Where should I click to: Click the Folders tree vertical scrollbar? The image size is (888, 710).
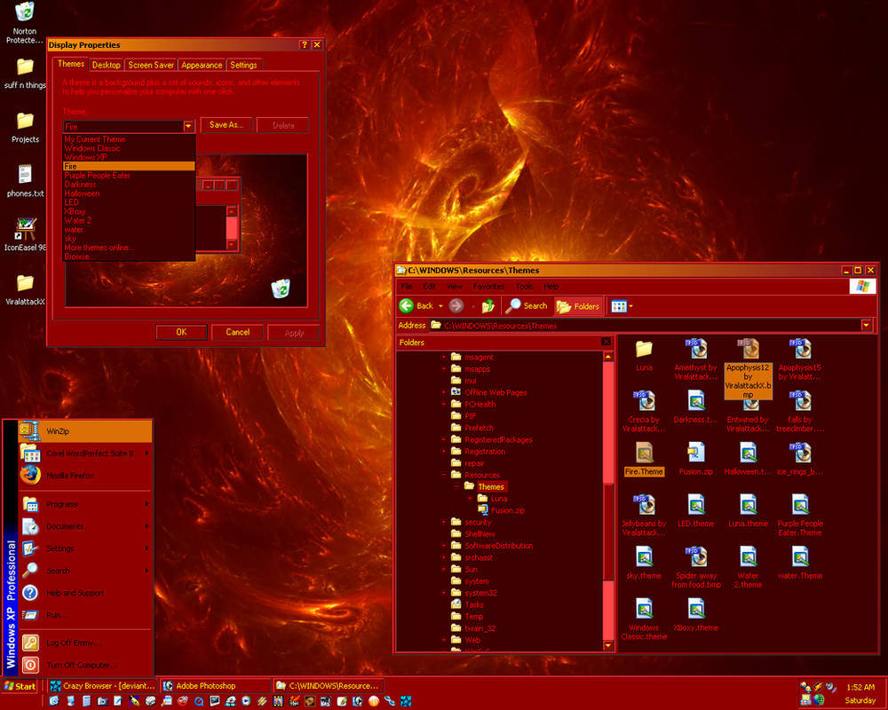[608, 501]
